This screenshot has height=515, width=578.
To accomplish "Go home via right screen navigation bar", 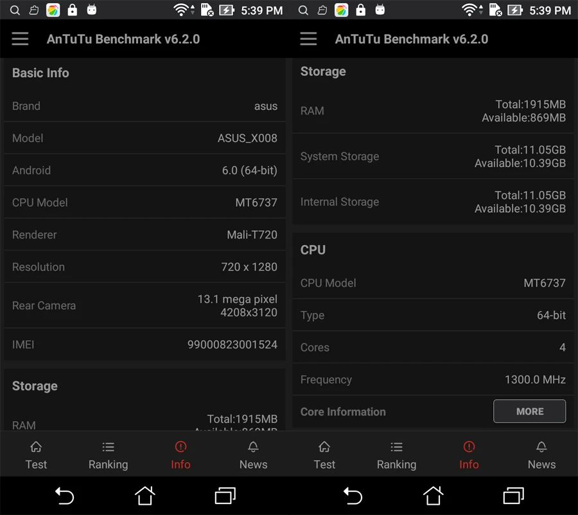I will (433, 496).
